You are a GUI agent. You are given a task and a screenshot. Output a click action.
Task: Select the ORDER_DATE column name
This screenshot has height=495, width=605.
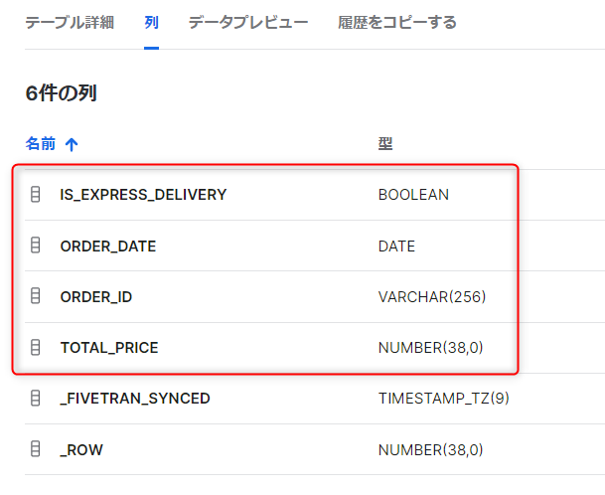pyautogui.click(x=108, y=247)
